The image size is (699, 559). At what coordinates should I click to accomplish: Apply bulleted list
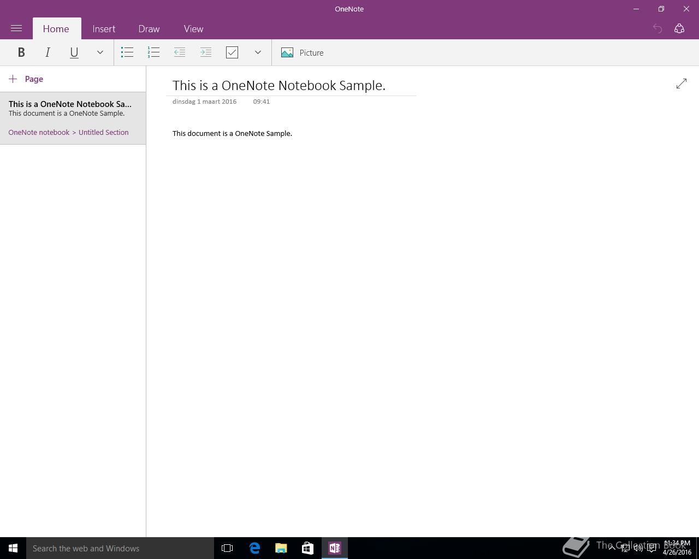[127, 52]
